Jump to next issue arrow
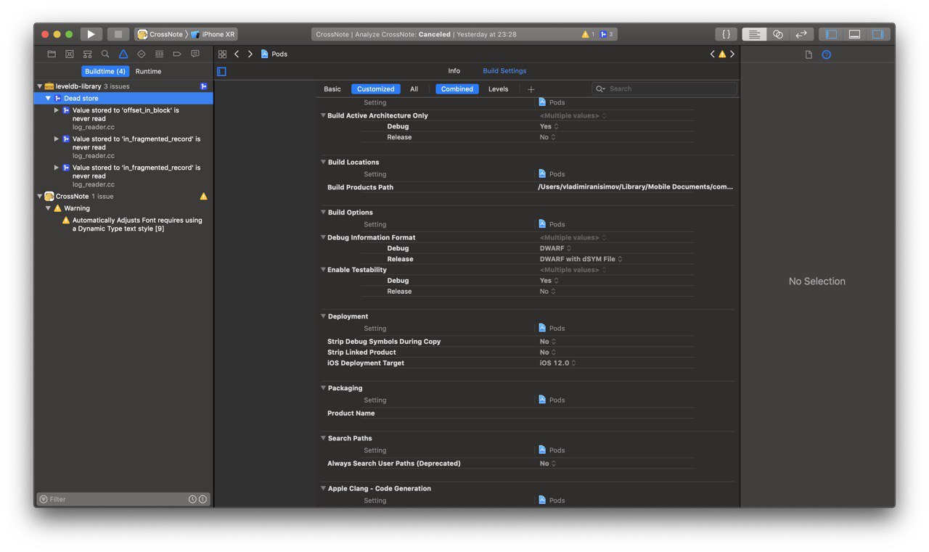The height and width of the screenshot is (552, 929). (x=732, y=54)
